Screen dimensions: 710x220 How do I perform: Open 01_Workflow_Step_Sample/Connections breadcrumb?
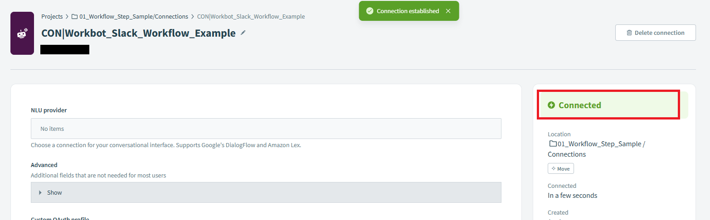pos(134,16)
